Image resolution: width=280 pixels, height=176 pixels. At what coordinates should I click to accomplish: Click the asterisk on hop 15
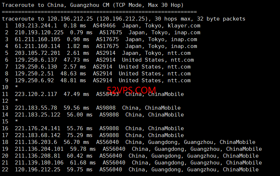[16, 121]
